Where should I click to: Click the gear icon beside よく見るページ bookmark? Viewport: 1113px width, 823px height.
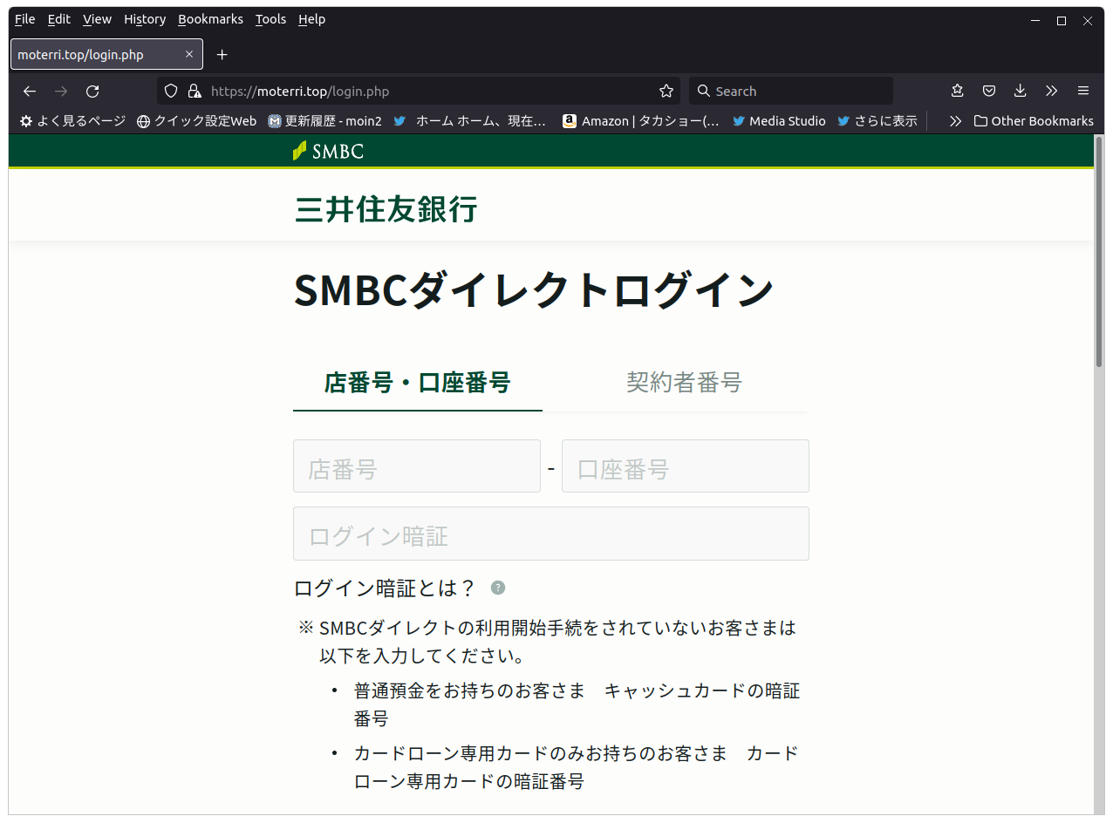pos(24,121)
